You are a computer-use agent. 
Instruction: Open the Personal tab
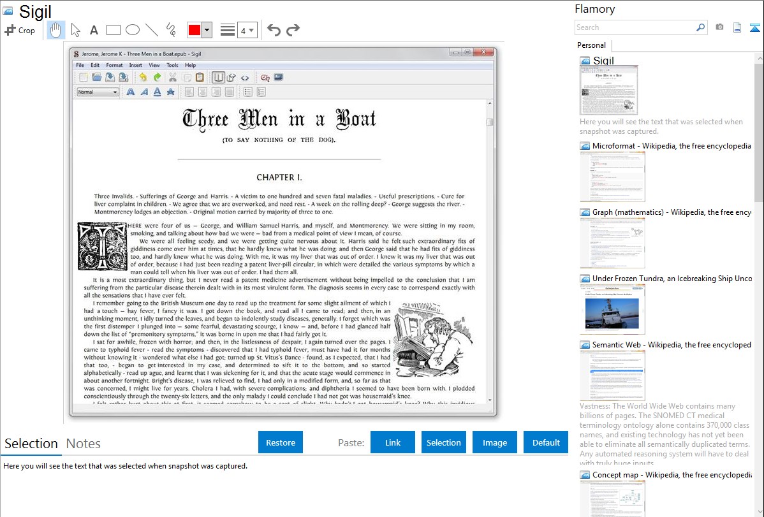tap(592, 45)
